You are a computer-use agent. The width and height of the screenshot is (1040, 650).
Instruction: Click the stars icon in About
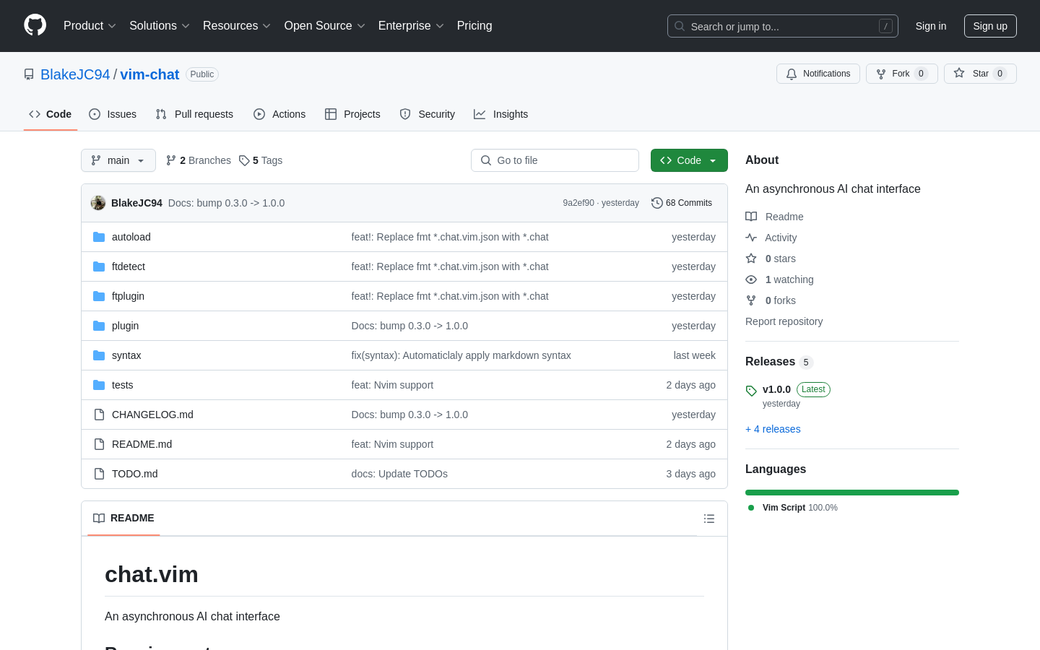(751, 259)
